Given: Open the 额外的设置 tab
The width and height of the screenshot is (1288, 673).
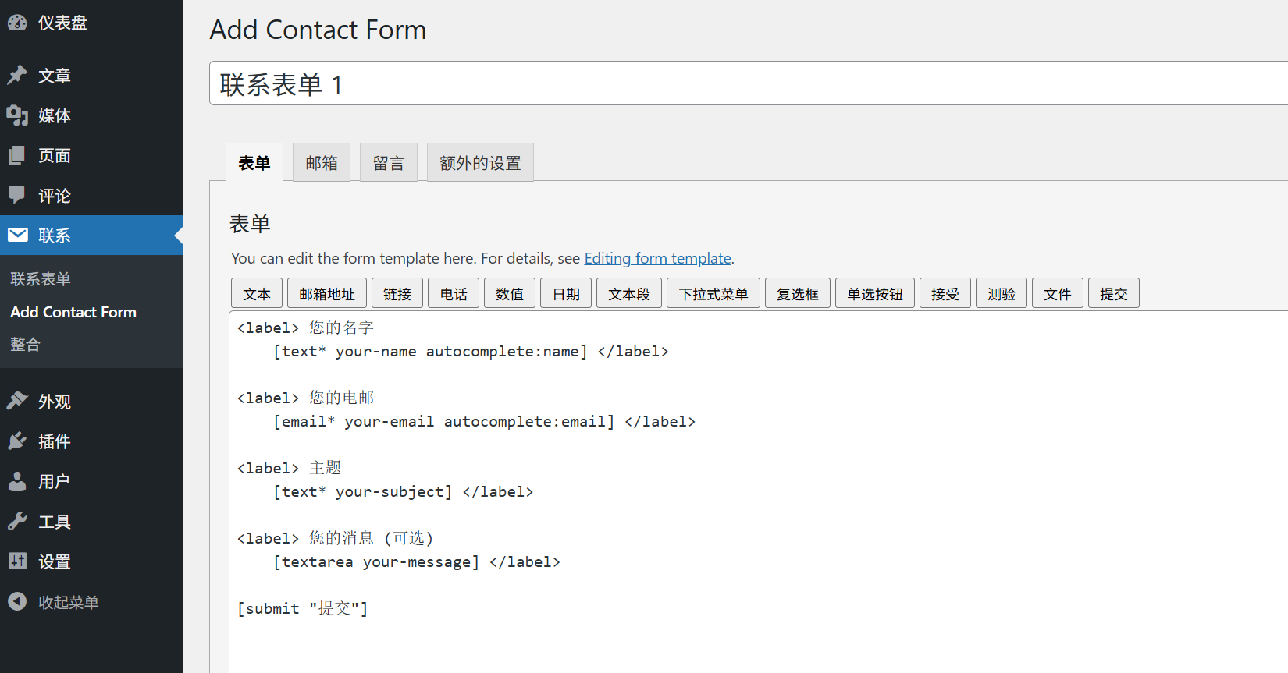Looking at the screenshot, I should coord(480,162).
